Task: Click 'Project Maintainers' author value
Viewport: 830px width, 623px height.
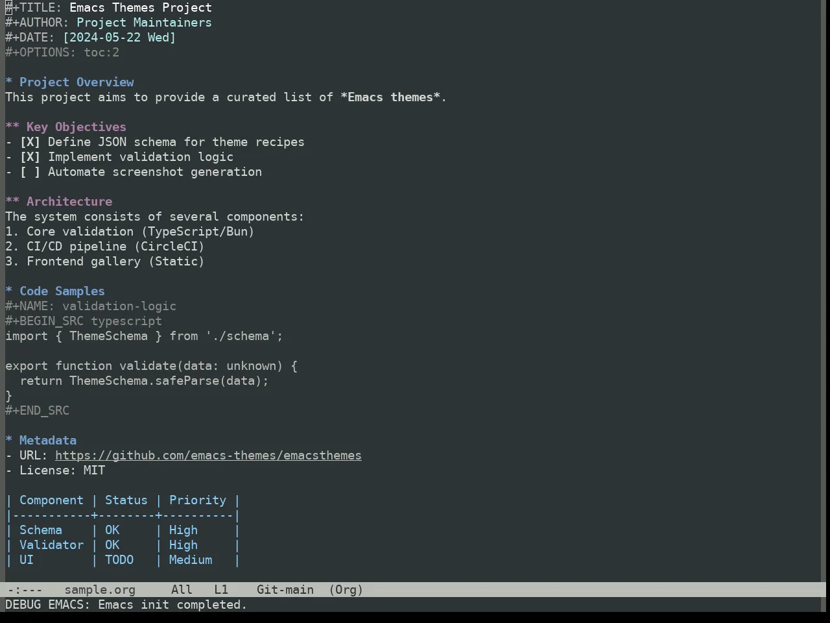Action: coord(144,23)
